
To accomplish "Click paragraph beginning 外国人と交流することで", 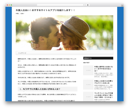I will [47, 72].
